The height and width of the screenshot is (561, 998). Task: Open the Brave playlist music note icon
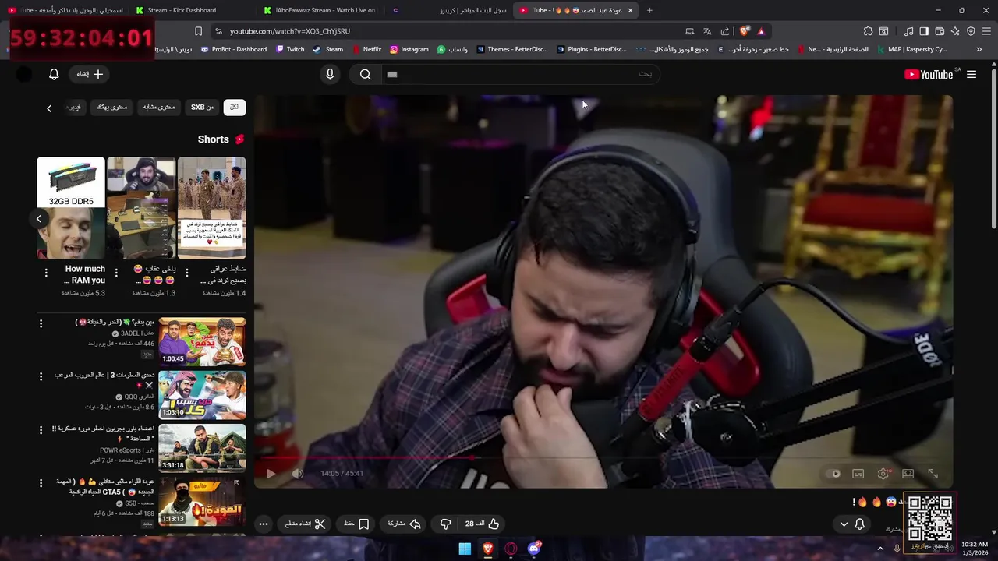908,31
